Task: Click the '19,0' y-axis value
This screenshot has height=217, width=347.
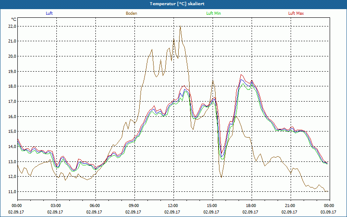Action: (13, 71)
